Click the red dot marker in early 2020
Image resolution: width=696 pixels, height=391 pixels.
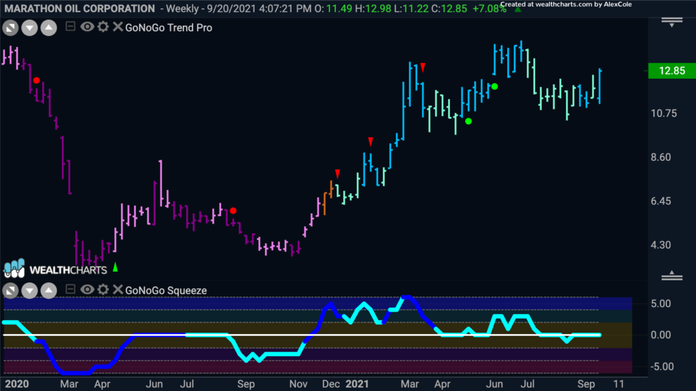coord(37,80)
